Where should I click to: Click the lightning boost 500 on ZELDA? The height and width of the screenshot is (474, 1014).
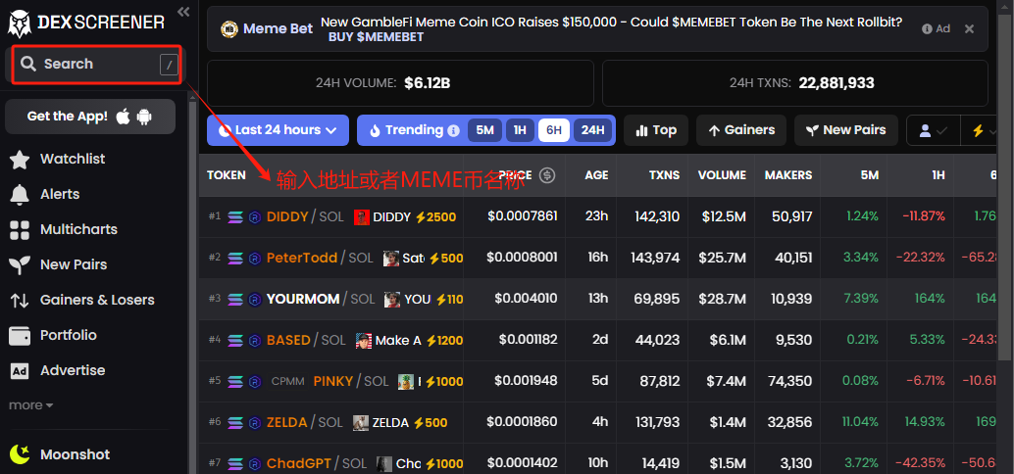click(x=431, y=423)
